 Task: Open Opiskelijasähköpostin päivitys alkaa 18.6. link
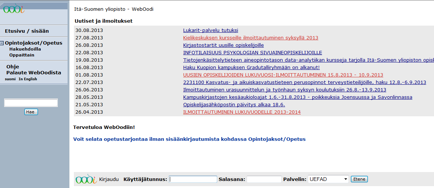pyautogui.click(x=234, y=105)
